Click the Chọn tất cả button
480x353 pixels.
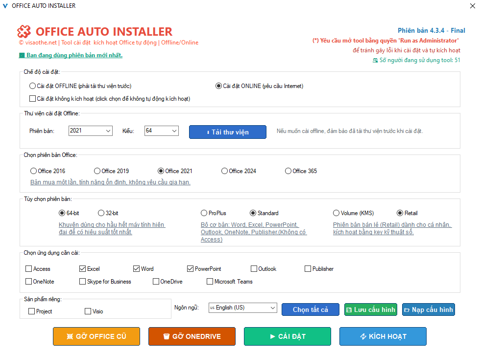point(311,309)
